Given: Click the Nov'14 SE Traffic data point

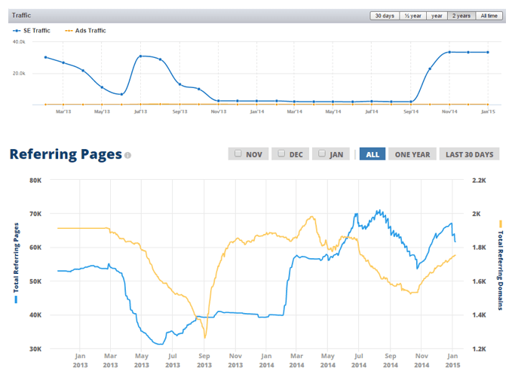Looking at the screenshot, I should point(449,52).
